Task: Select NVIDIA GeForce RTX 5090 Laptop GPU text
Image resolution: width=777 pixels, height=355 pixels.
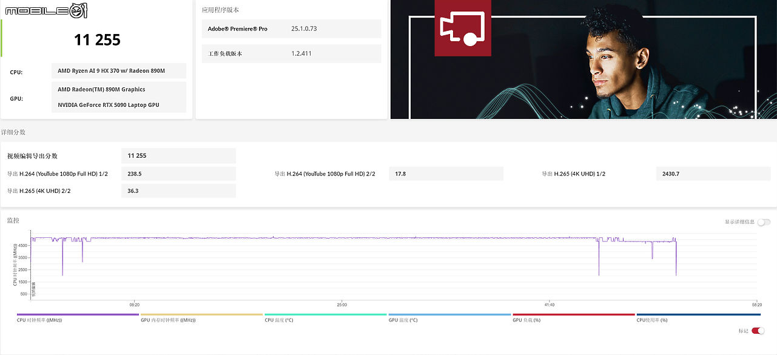Action: pos(109,104)
